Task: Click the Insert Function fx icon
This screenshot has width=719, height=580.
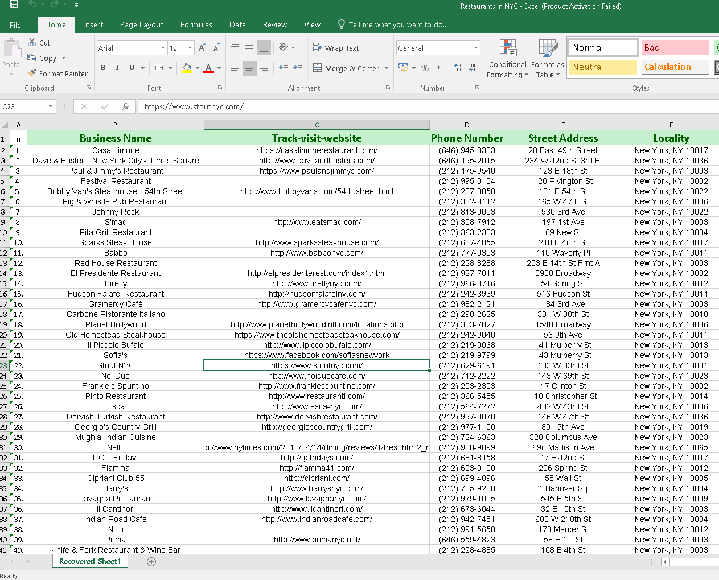Action: coord(125,106)
